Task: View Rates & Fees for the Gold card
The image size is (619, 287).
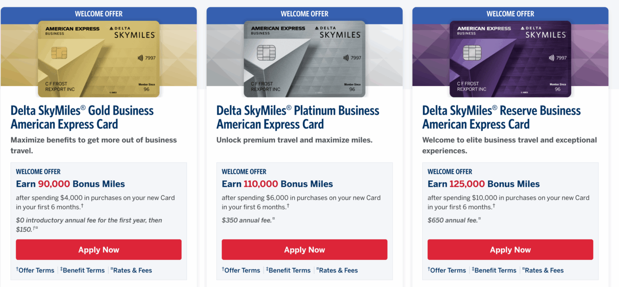Action: pos(132,270)
